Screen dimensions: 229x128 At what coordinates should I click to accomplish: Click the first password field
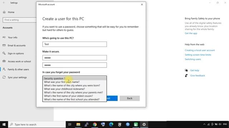coord(75,58)
